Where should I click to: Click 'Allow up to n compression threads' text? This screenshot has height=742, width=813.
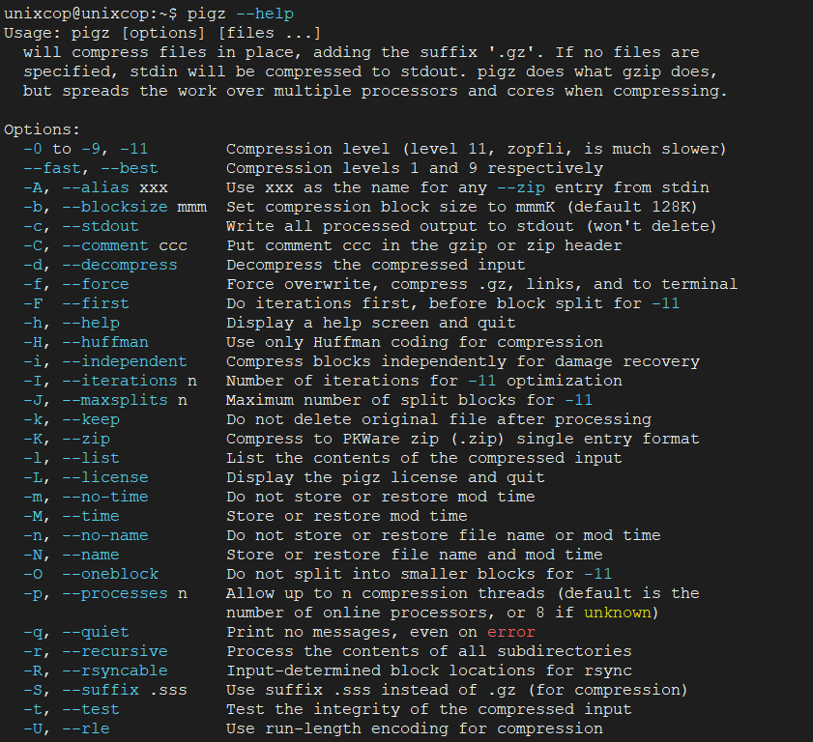(x=386, y=594)
